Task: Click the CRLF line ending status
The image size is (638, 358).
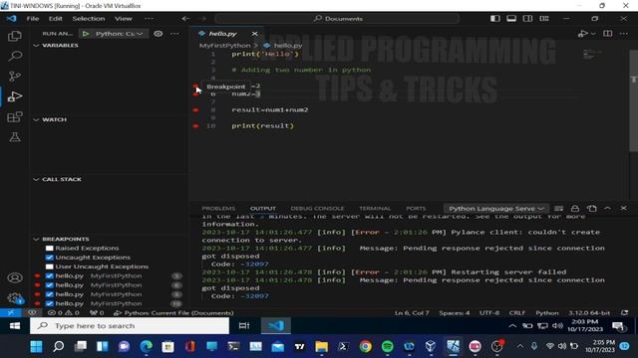Action: tap(517, 313)
